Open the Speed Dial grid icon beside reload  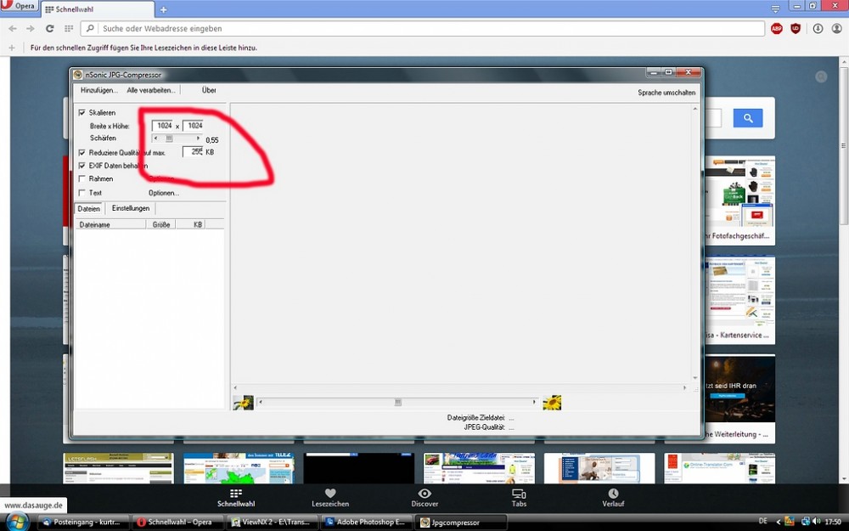[x=69, y=28]
